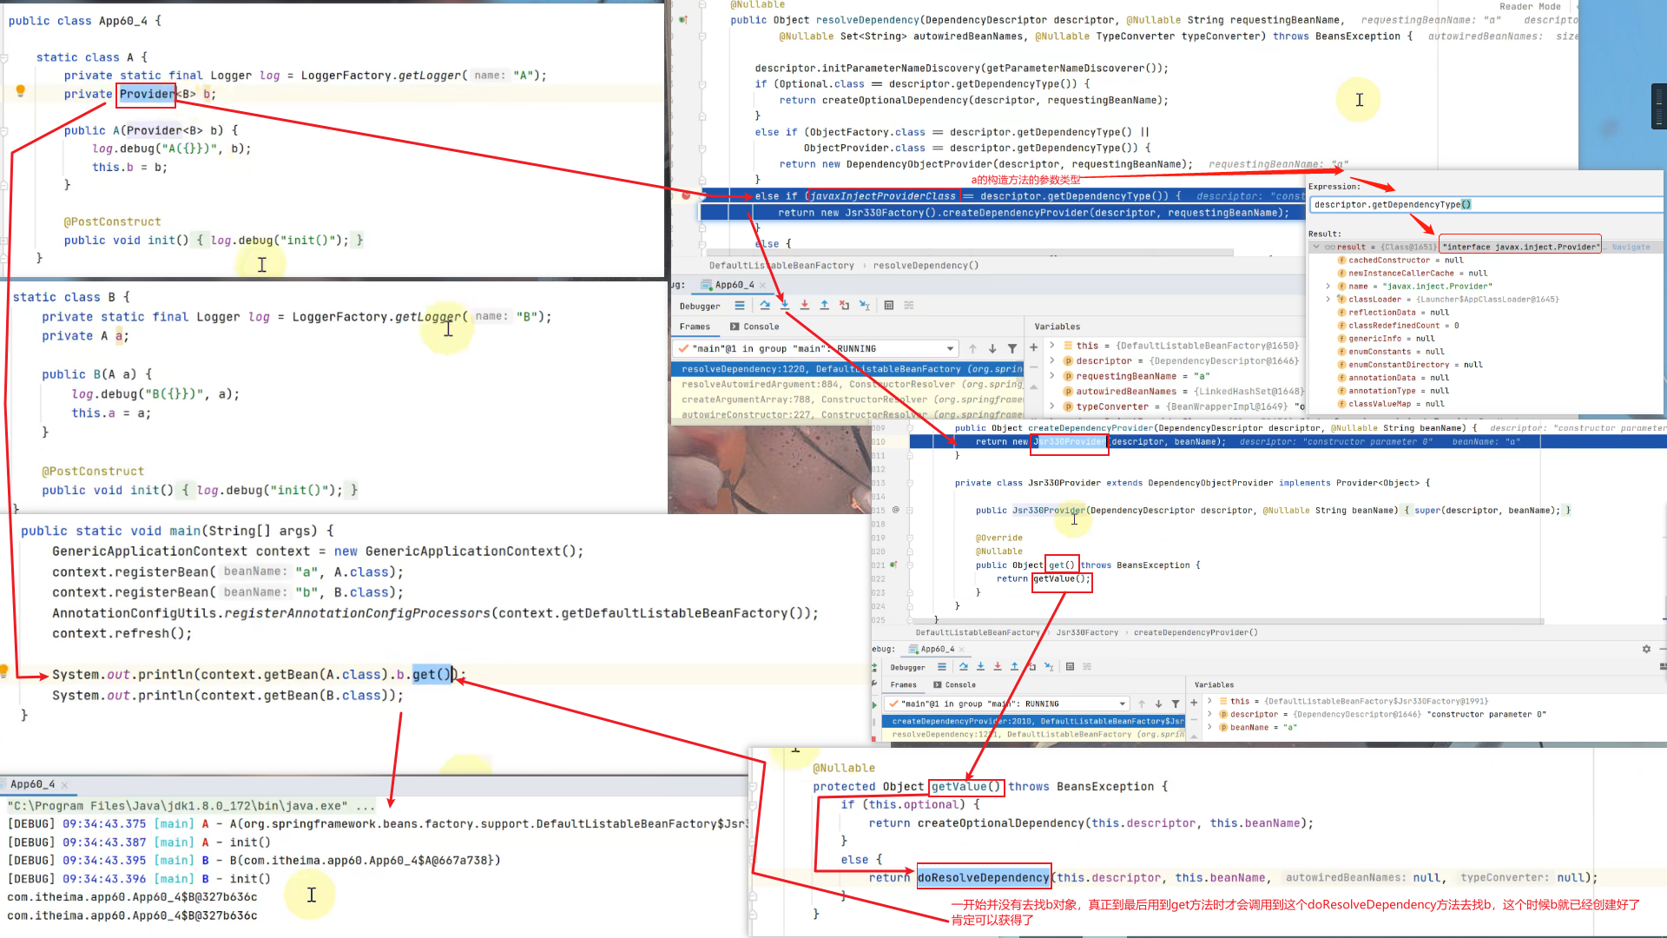Toggle frames filter funnel in upper Frames pane
This screenshot has width=1667, height=938.
[1012, 349]
